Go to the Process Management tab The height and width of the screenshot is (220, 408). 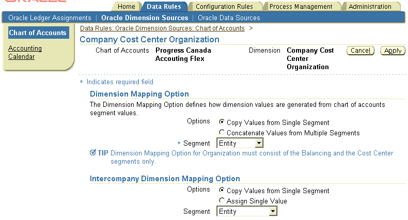(x=301, y=7)
